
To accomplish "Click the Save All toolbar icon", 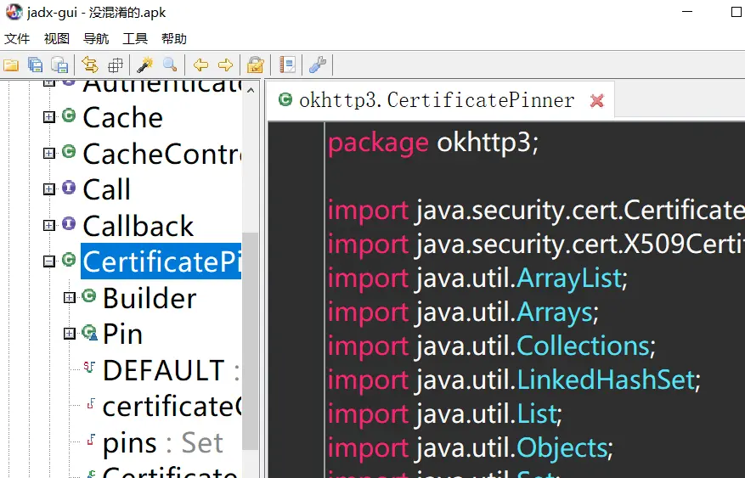I will click(x=35, y=65).
